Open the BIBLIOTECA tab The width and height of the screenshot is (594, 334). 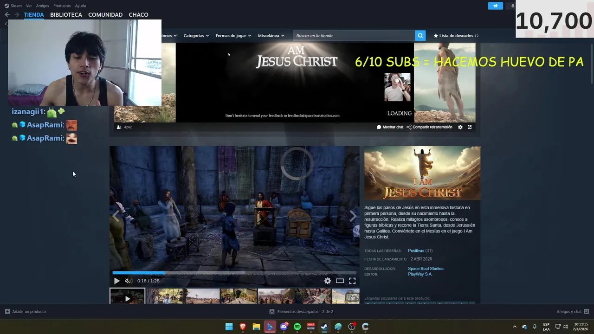pyautogui.click(x=66, y=15)
